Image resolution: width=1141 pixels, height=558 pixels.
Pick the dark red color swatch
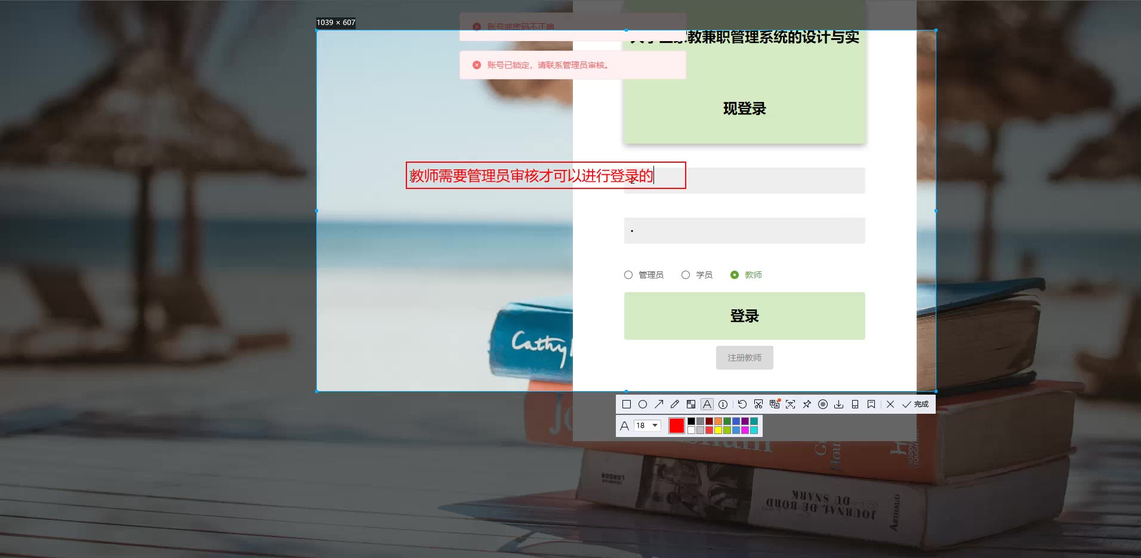(710, 421)
